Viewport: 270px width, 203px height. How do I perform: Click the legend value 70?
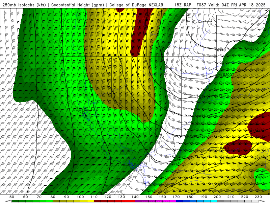(39, 197)
